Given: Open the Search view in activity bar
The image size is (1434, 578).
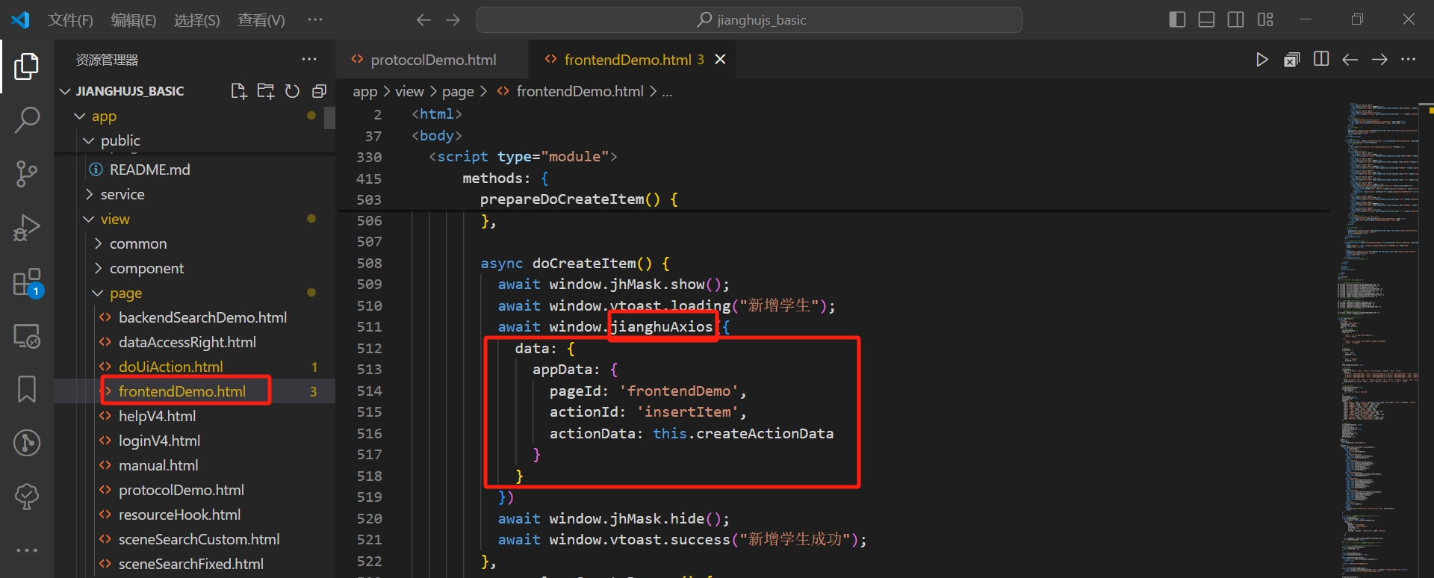Looking at the screenshot, I should [27, 120].
